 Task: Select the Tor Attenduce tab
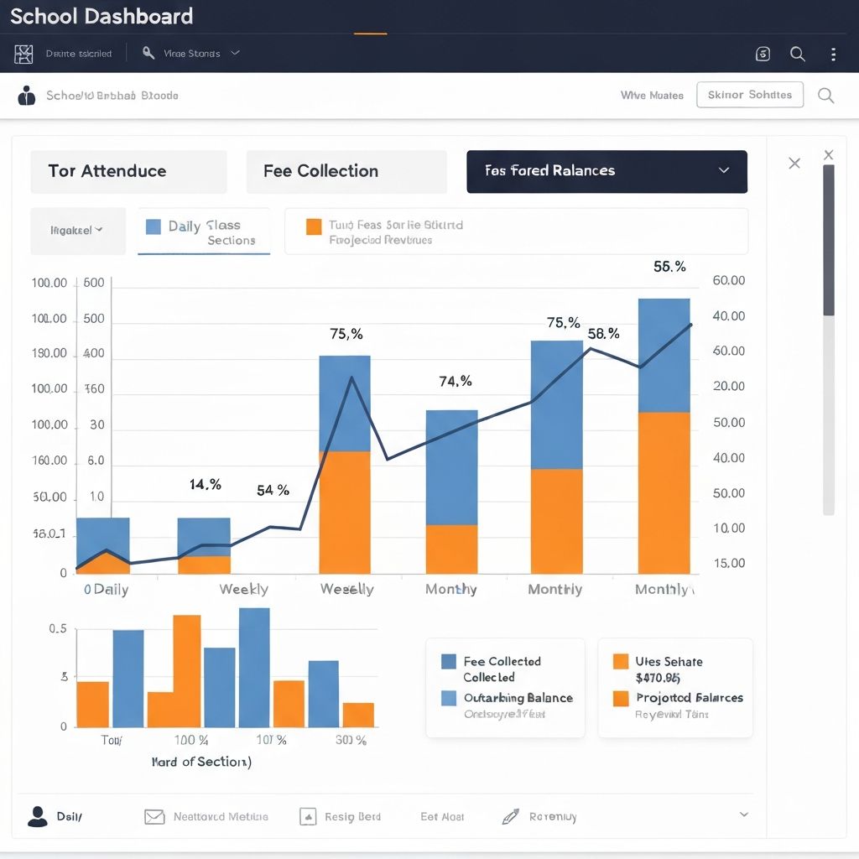click(x=128, y=171)
